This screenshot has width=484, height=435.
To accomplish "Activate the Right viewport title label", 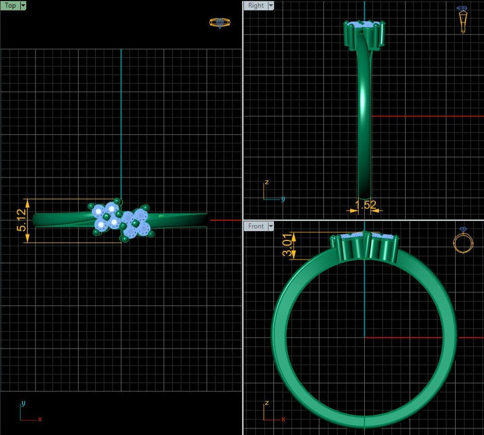I will pos(255,5).
